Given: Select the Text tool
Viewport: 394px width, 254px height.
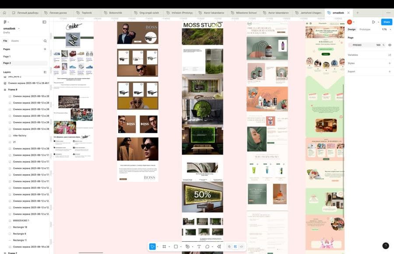Looking at the screenshot, I should [x=199, y=247].
